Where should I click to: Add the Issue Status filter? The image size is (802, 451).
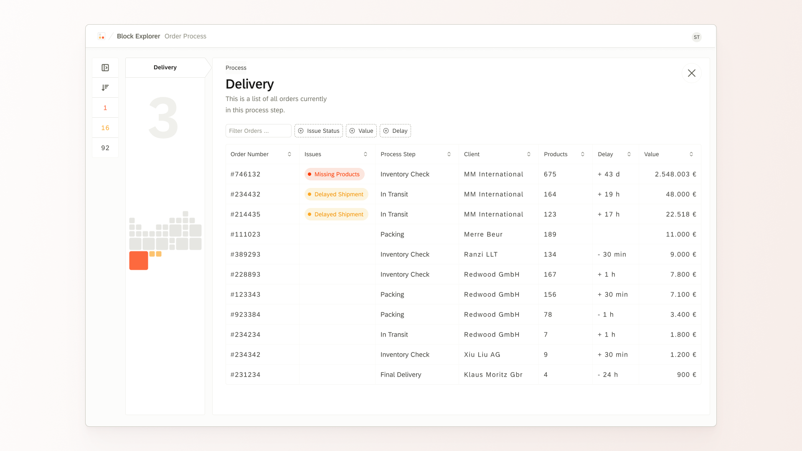(x=318, y=131)
